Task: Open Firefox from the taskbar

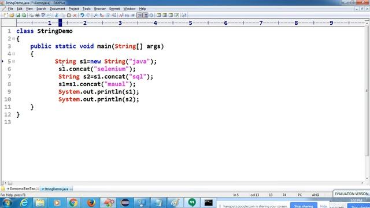Action: point(91,203)
